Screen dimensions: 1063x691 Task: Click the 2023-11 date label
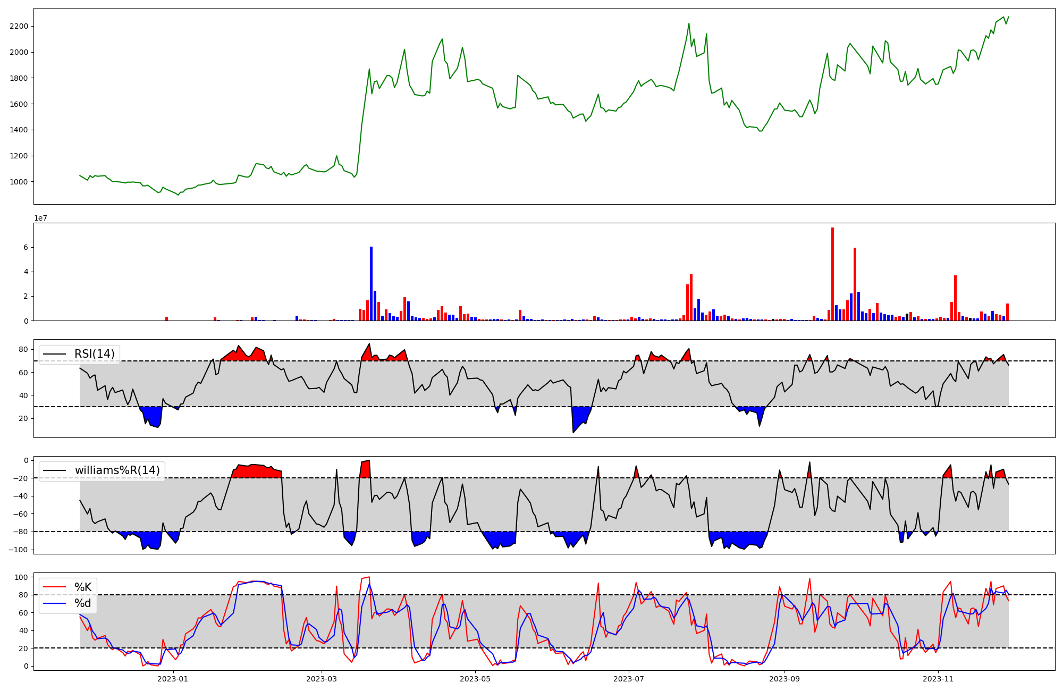938,679
